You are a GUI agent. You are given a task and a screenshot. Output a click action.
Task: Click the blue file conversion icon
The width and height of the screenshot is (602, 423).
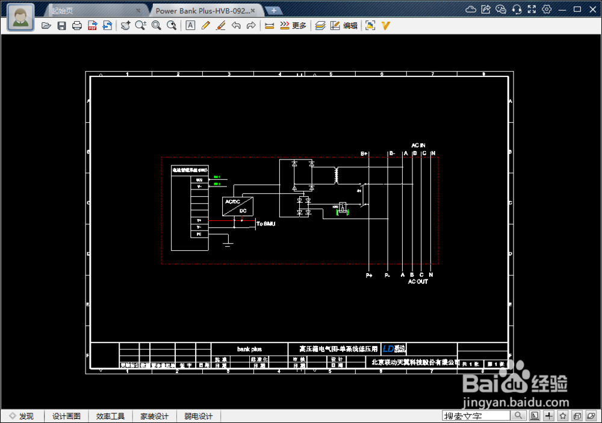[108, 26]
